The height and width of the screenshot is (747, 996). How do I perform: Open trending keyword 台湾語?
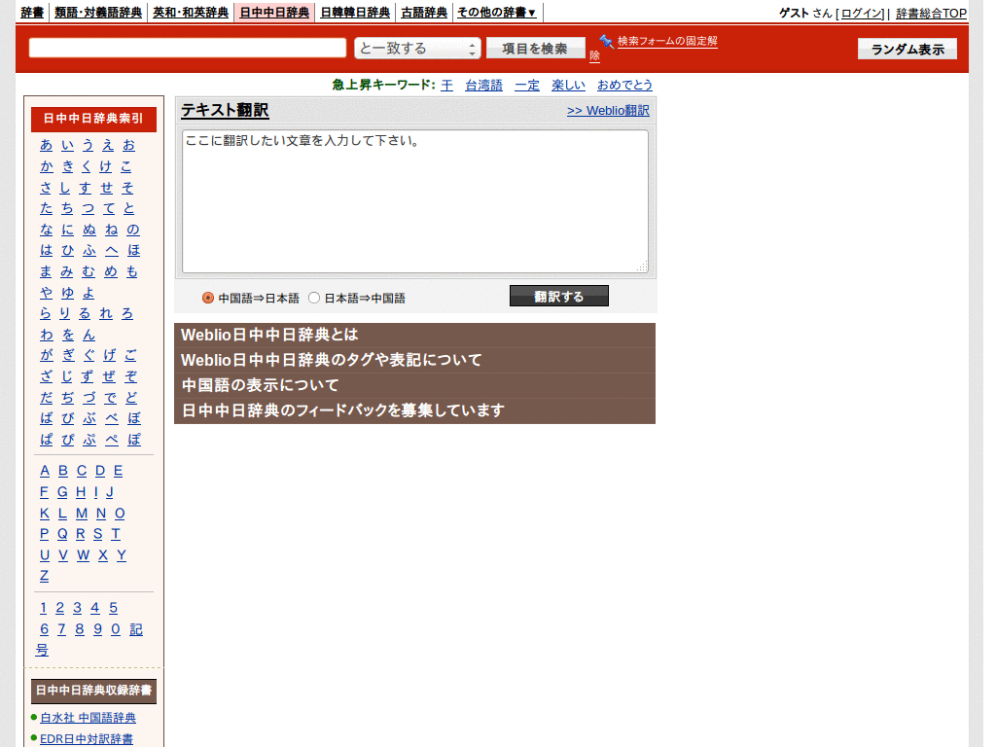(x=483, y=86)
